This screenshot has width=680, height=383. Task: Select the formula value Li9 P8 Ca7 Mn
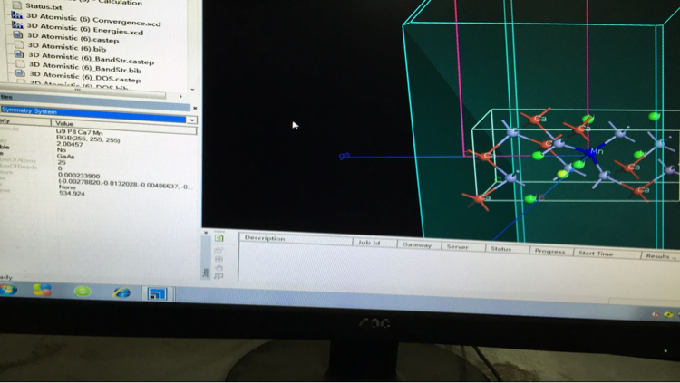pos(79,132)
